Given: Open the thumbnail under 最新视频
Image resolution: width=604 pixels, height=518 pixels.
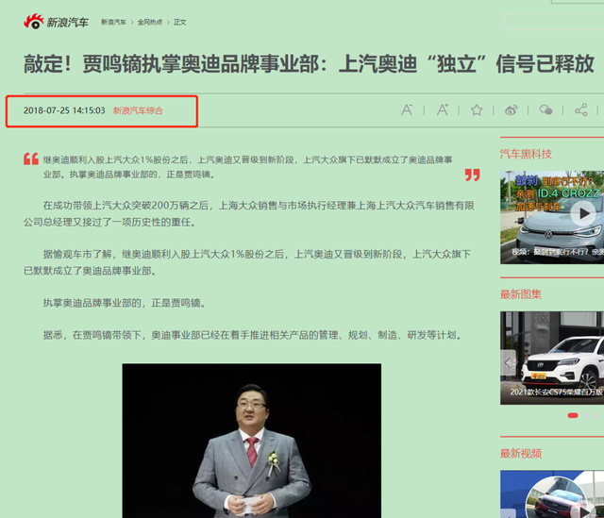Looking at the screenshot, I should pos(552,494).
